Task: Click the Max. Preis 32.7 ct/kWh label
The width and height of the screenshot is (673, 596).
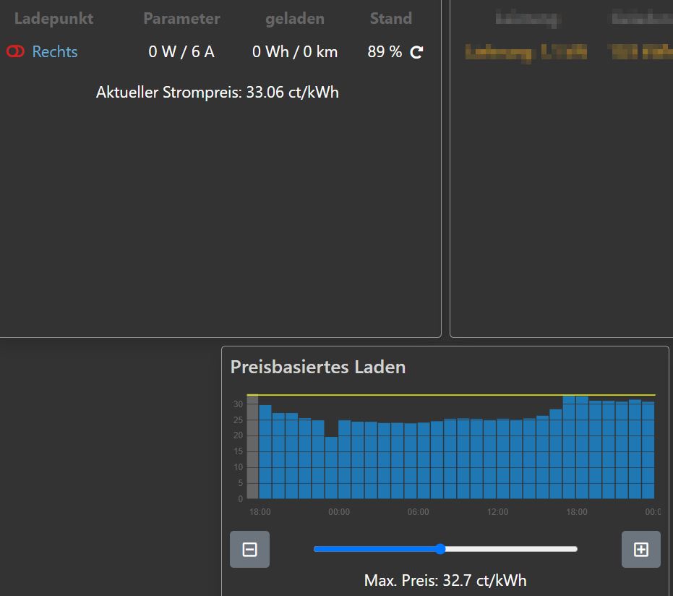Action: coord(445,580)
